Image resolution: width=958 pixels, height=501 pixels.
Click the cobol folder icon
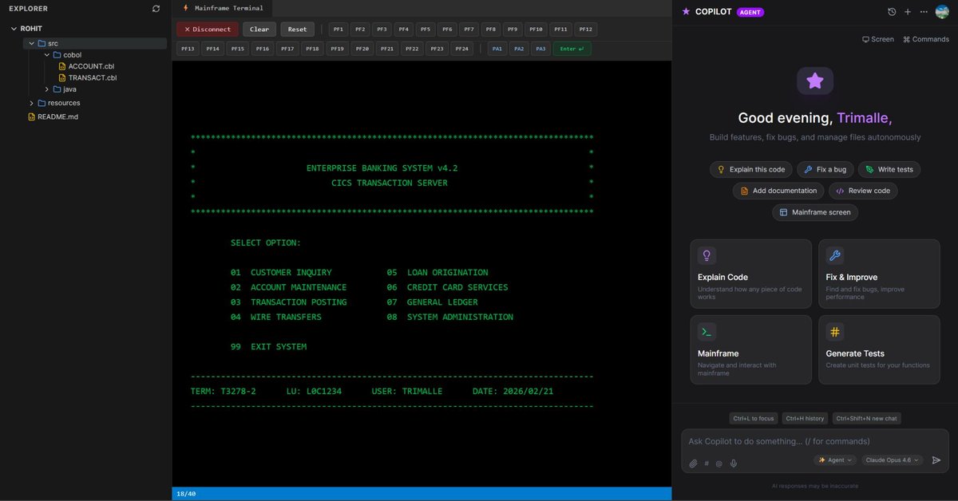pos(57,55)
